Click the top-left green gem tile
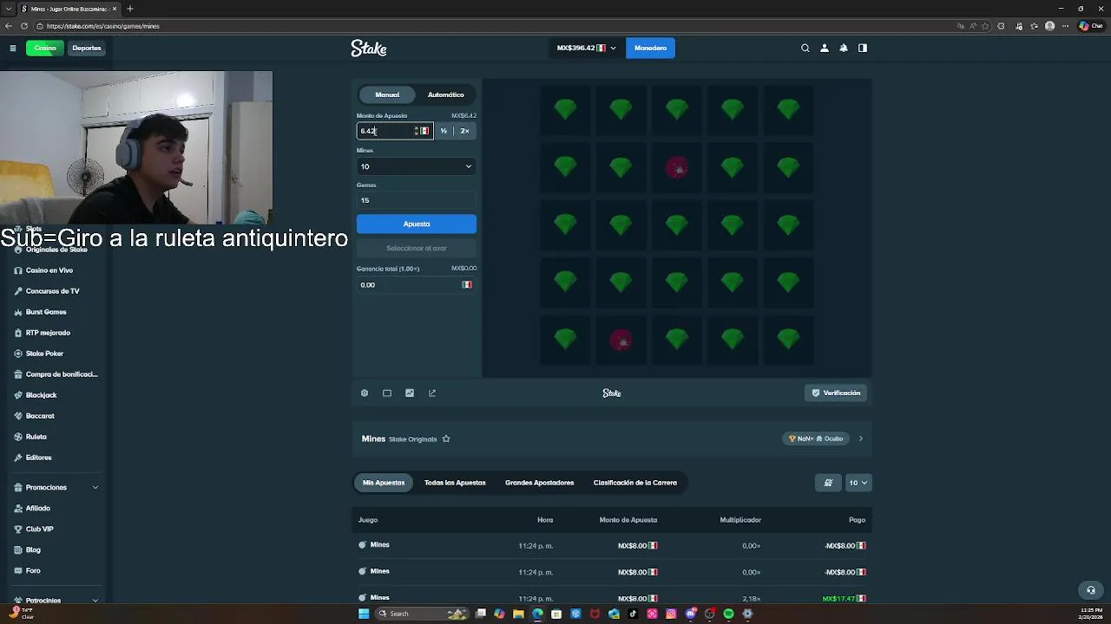Viewport: 1111px width, 624px height. click(x=565, y=109)
